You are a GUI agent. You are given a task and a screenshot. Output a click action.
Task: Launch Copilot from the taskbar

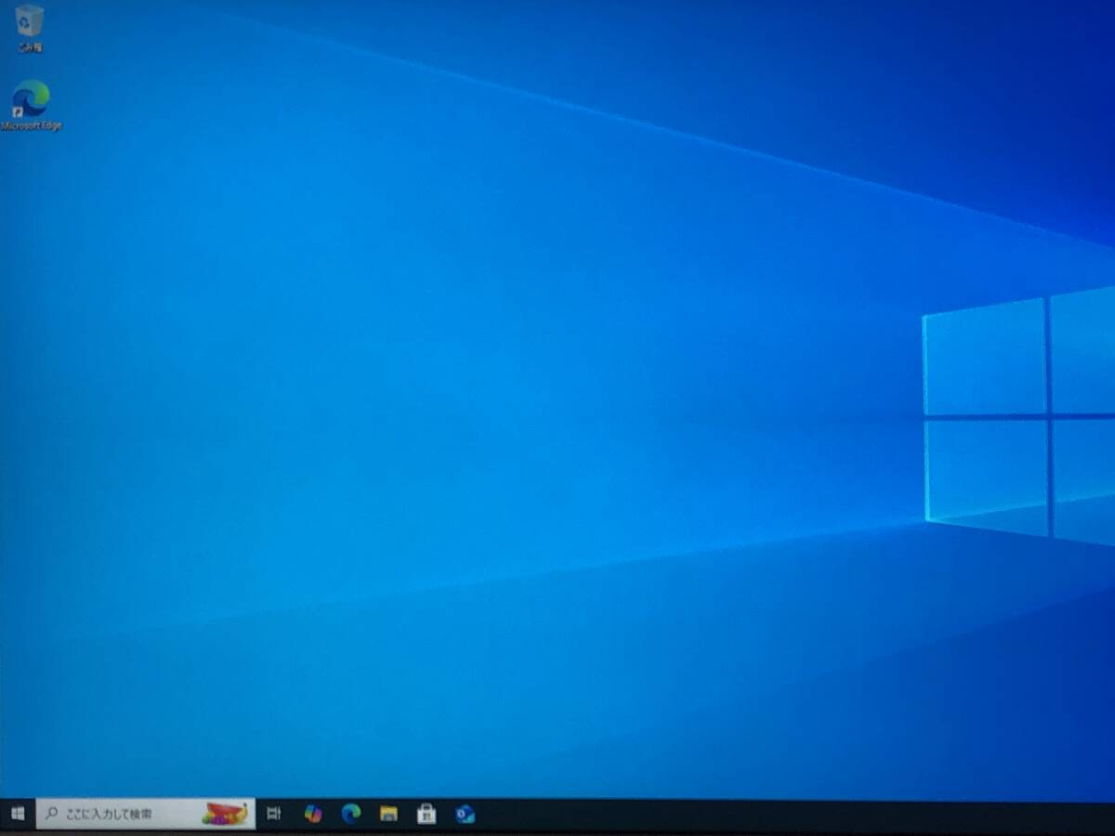pos(313,814)
